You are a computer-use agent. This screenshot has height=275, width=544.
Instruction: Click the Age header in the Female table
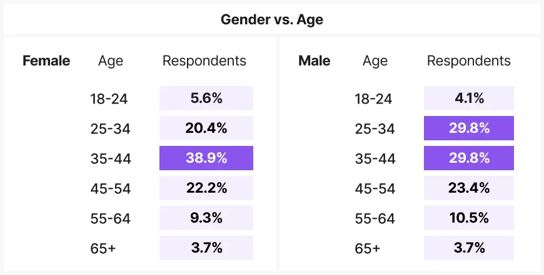111,60
